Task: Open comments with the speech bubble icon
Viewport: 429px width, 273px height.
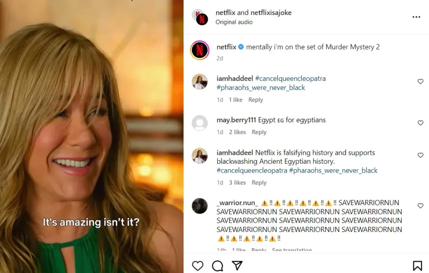Action: click(217, 265)
